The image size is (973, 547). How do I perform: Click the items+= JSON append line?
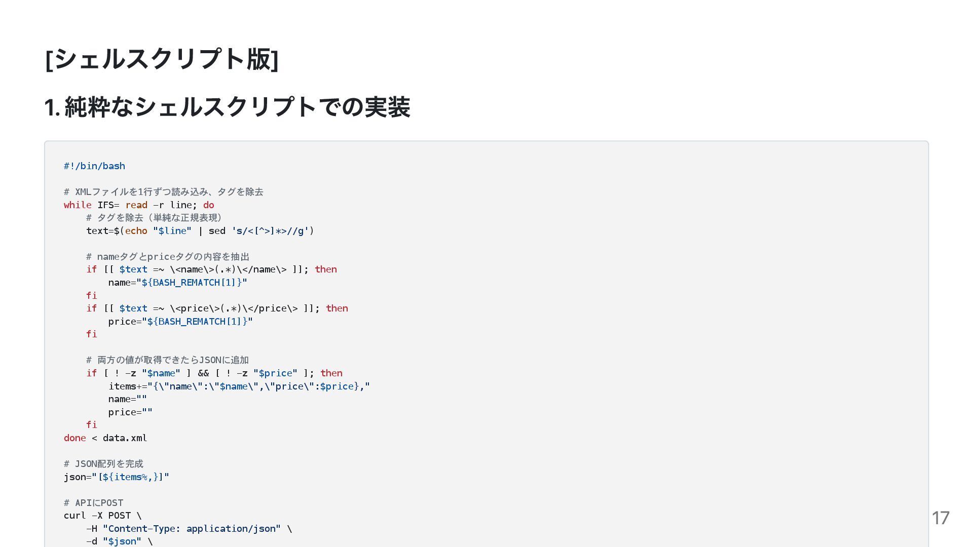tap(239, 386)
